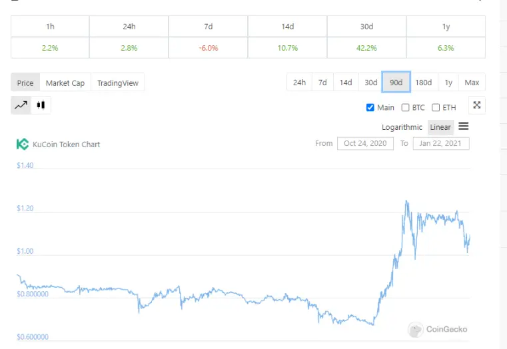Select the Price tab
507x349 pixels.
click(x=25, y=83)
